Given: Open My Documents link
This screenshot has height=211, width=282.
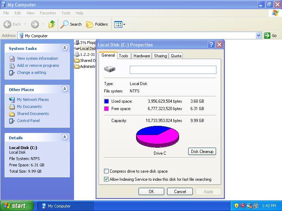Looking at the screenshot, I should [x=29, y=107].
